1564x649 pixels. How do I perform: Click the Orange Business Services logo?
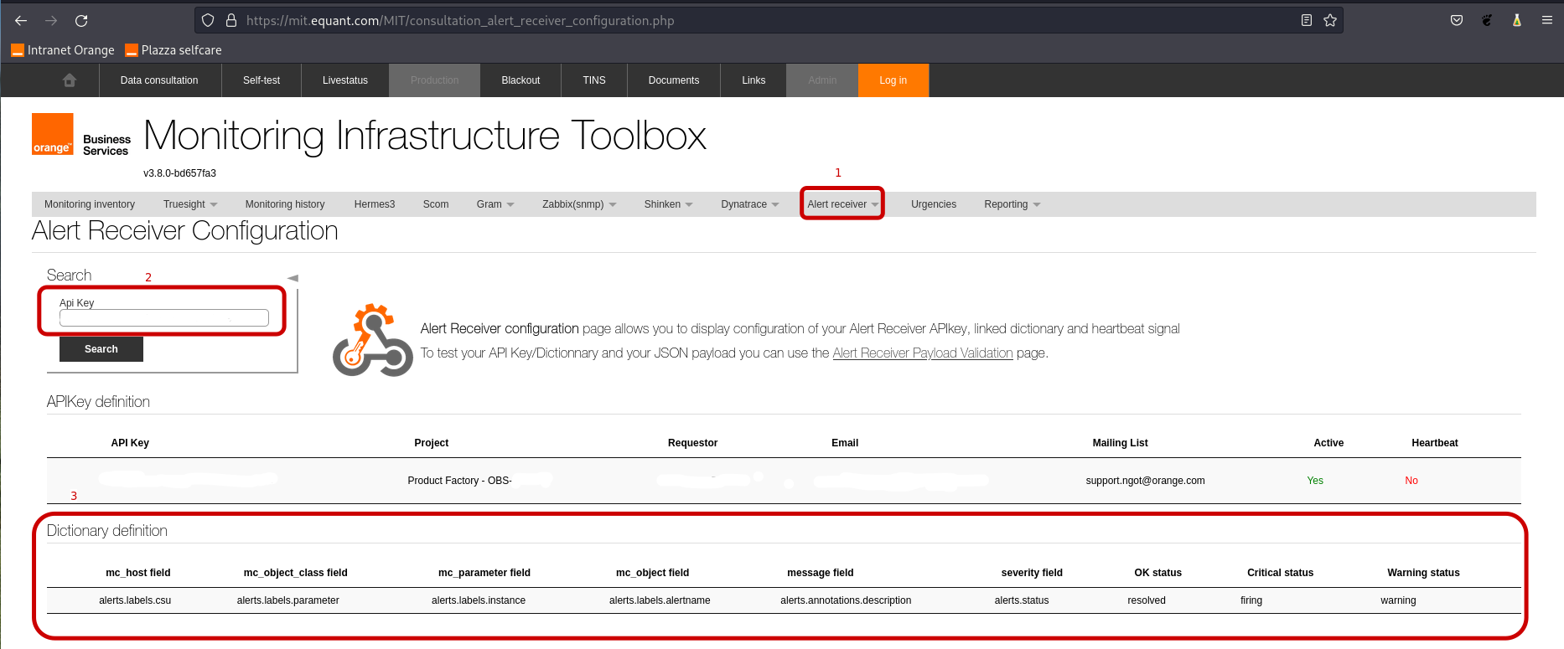click(x=81, y=135)
